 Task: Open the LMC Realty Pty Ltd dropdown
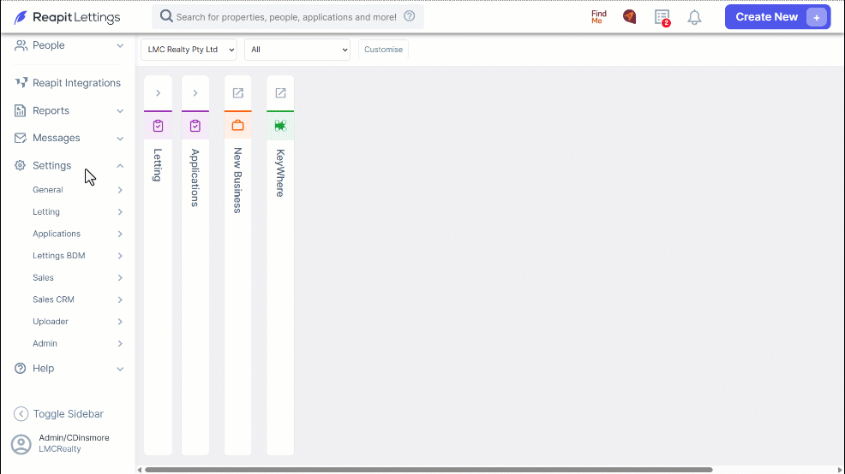189,50
